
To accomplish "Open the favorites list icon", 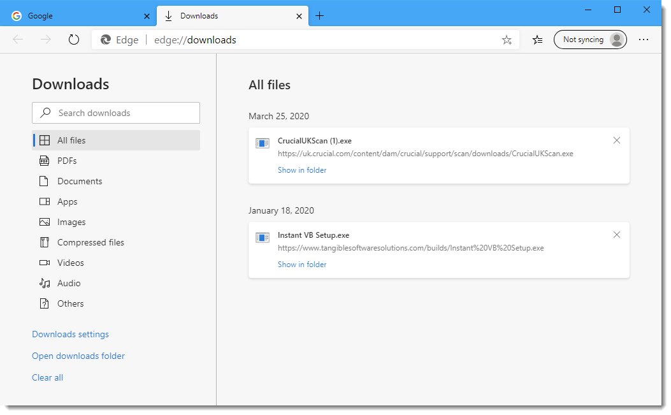I will 537,40.
